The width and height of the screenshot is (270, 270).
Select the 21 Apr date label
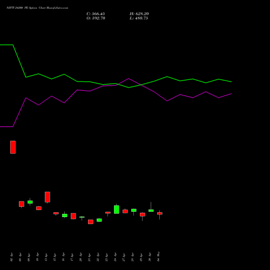point(90,258)
